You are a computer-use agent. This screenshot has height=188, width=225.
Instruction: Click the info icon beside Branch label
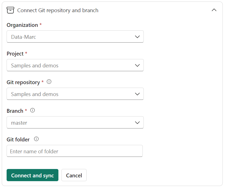pos(33,110)
